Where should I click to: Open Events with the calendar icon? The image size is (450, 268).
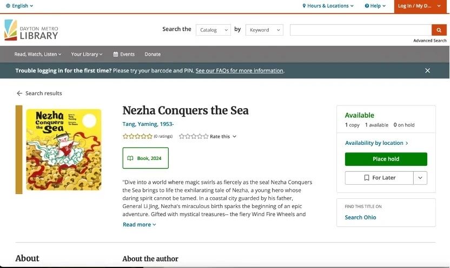coord(124,54)
